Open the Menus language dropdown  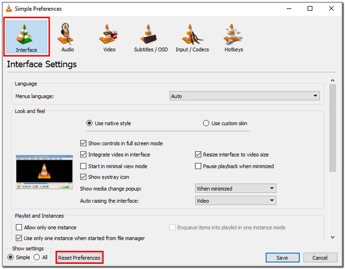tap(245, 95)
